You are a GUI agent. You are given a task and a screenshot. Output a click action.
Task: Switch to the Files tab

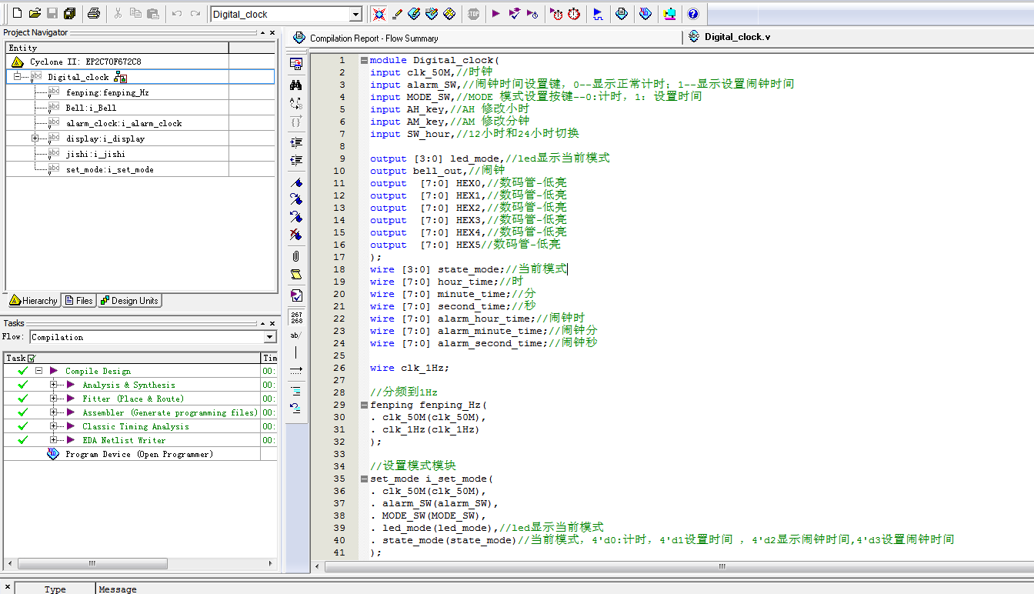tap(79, 301)
